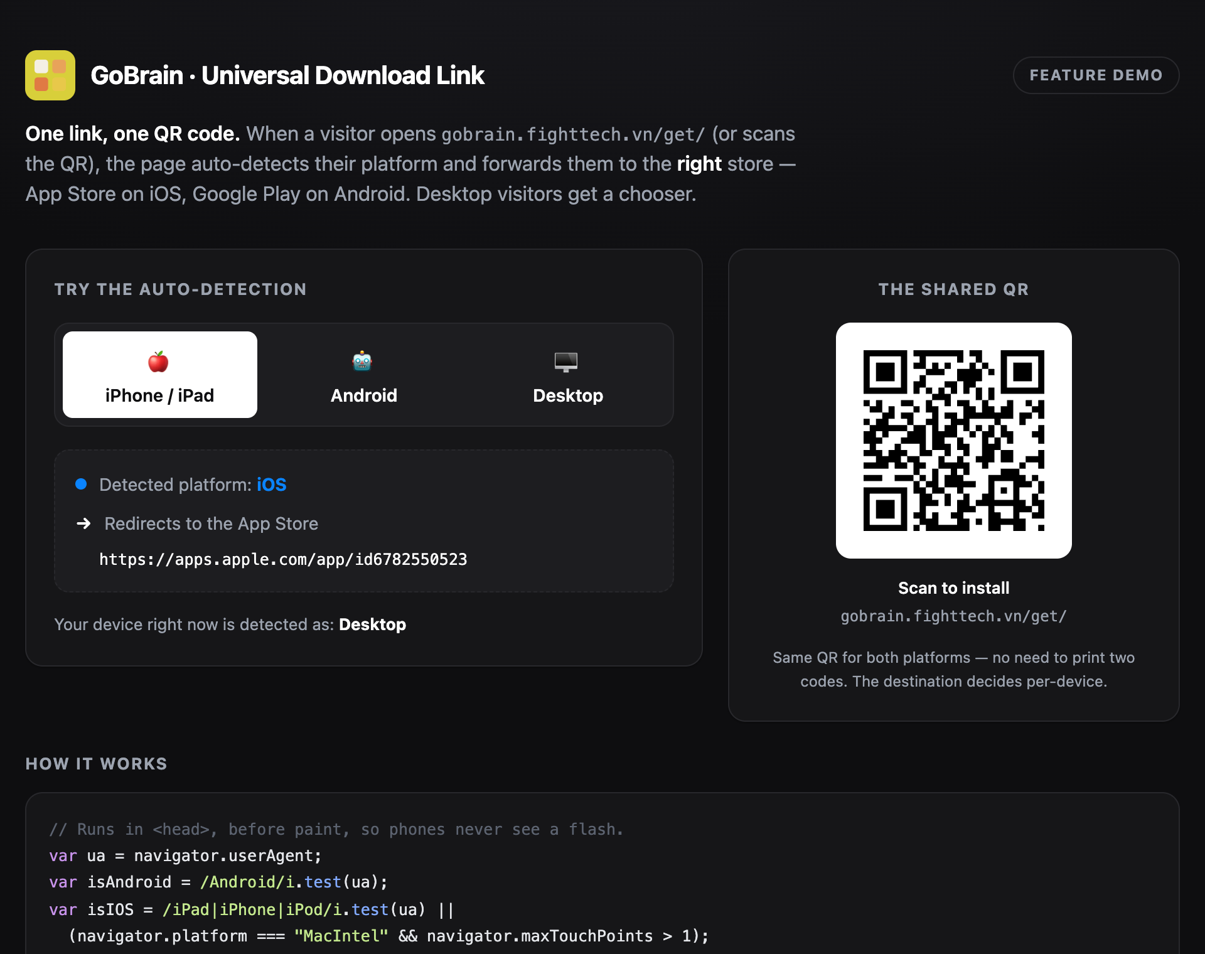The image size is (1205, 954).
Task: Click the 'var isIOS' code line
Action: click(252, 909)
